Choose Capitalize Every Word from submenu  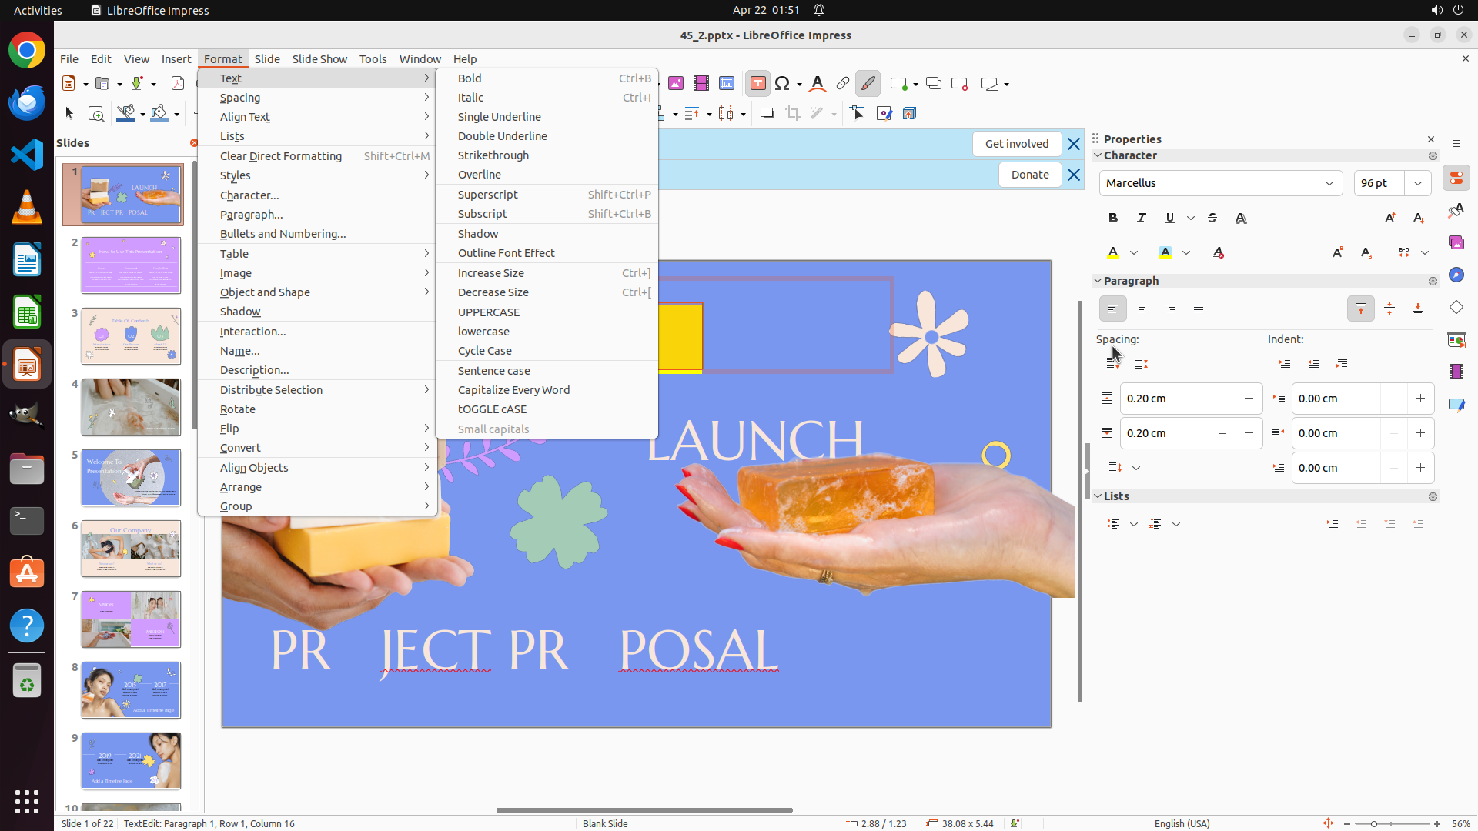click(x=513, y=390)
